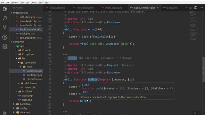Open the editor More Actions ellipsis
This screenshot has height=115, width=205.
pos(202,8)
